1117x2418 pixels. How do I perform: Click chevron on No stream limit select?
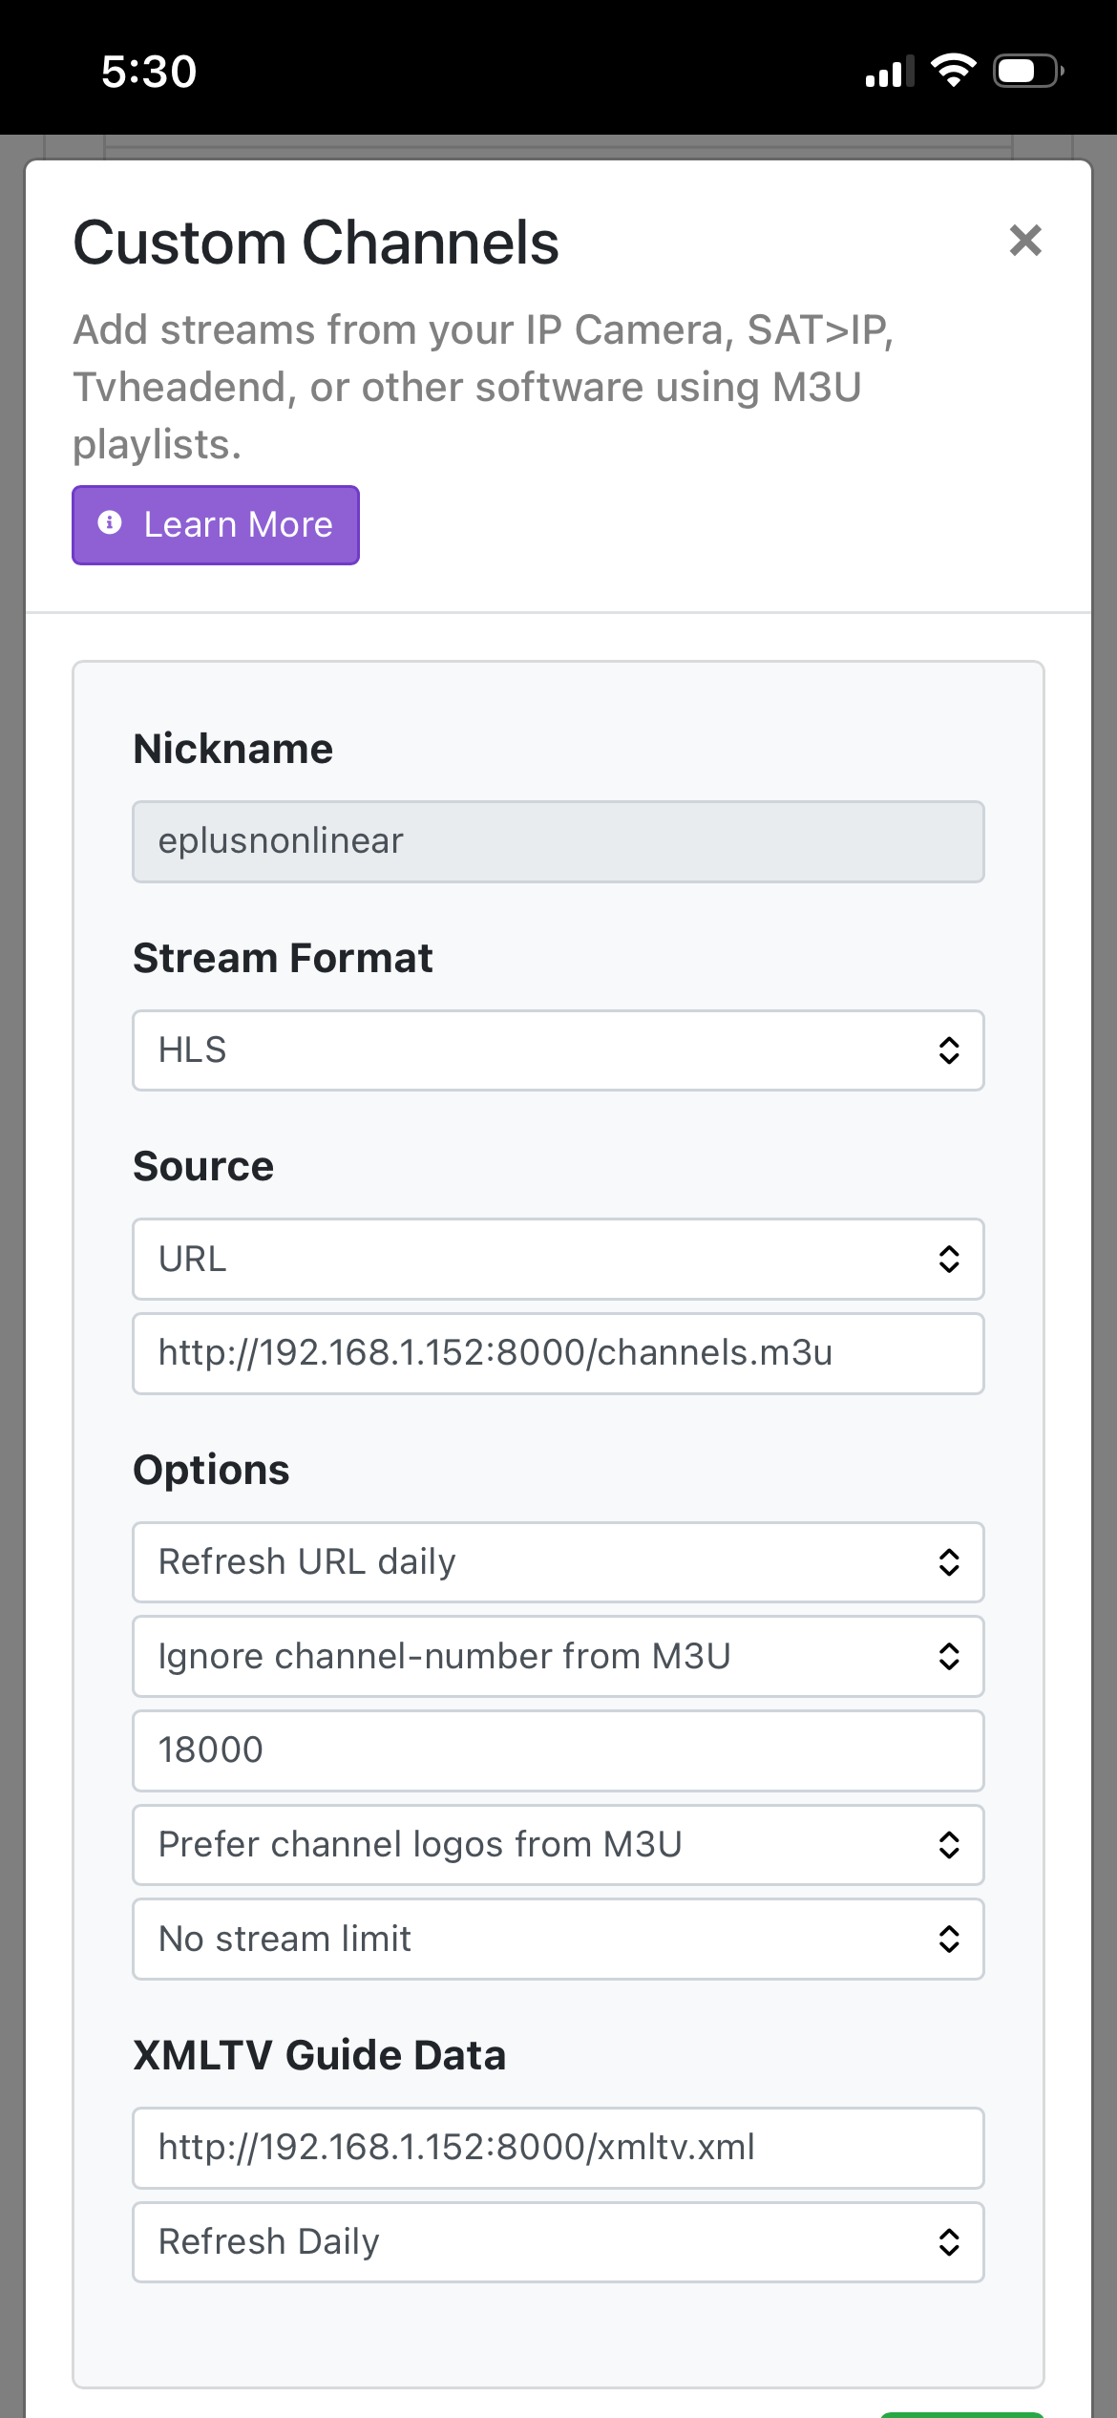tap(948, 1939)
